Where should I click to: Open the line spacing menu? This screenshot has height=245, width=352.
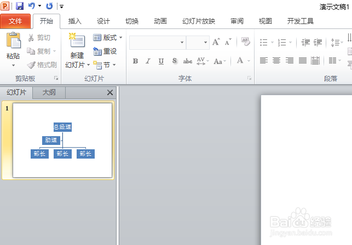point(337,42)
